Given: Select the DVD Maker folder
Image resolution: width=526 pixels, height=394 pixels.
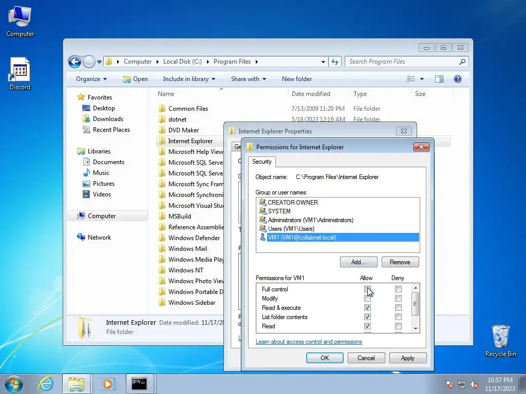Looking at the screenshot, I should click(x=183, y=130).
